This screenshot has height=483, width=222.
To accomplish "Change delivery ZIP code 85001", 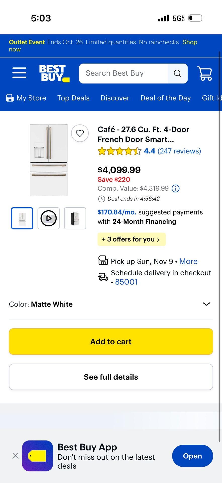I will (126, 282).
